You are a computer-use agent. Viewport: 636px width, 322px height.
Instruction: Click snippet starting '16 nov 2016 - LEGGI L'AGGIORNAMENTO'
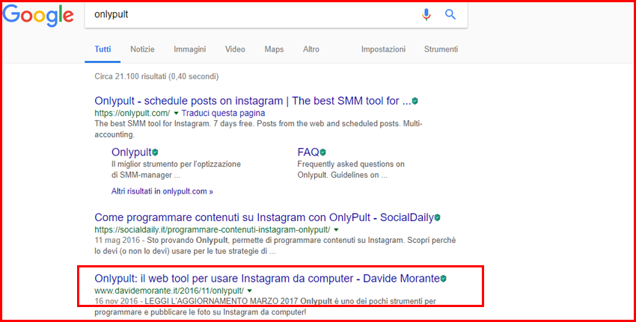coord(266,307)
